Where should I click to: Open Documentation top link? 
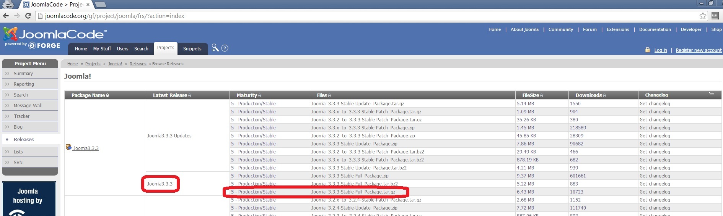(x=655, y=29)
